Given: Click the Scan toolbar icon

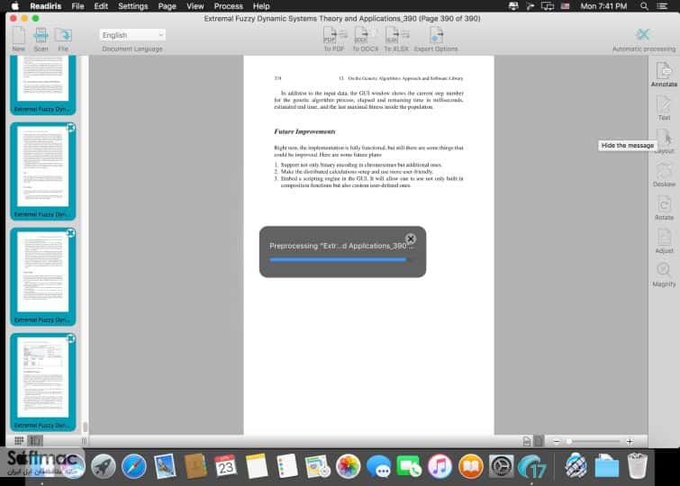Looking at the screenshot, I should pos(41,39).
